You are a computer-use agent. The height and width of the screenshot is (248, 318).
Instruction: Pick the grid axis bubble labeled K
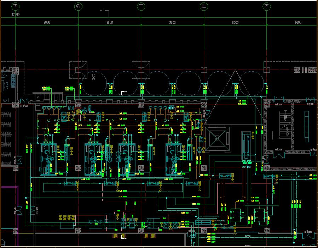267,6
